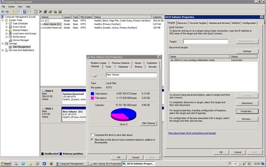Click the magnifier Explore icon in the toolbar
The width and height of the screenshot is (266, 167).
tap(55, 12)
